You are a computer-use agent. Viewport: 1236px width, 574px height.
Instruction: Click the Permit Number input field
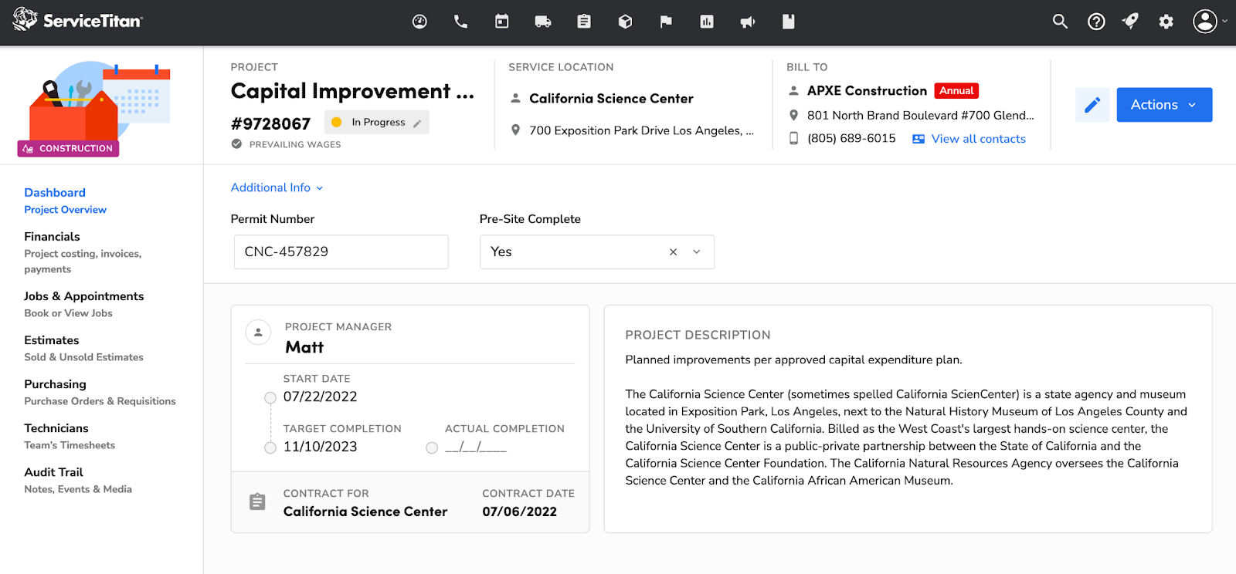coord(341,252)
